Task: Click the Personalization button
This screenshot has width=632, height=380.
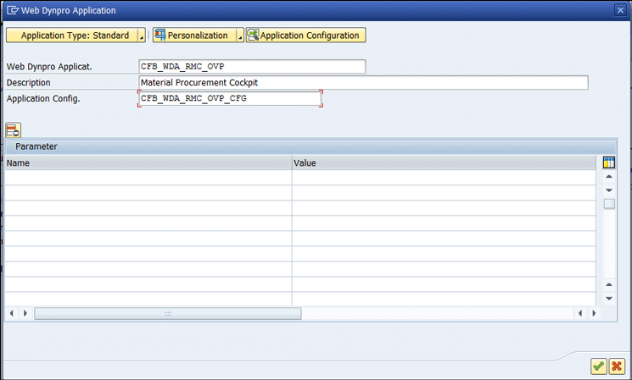Action: point(194,36)
